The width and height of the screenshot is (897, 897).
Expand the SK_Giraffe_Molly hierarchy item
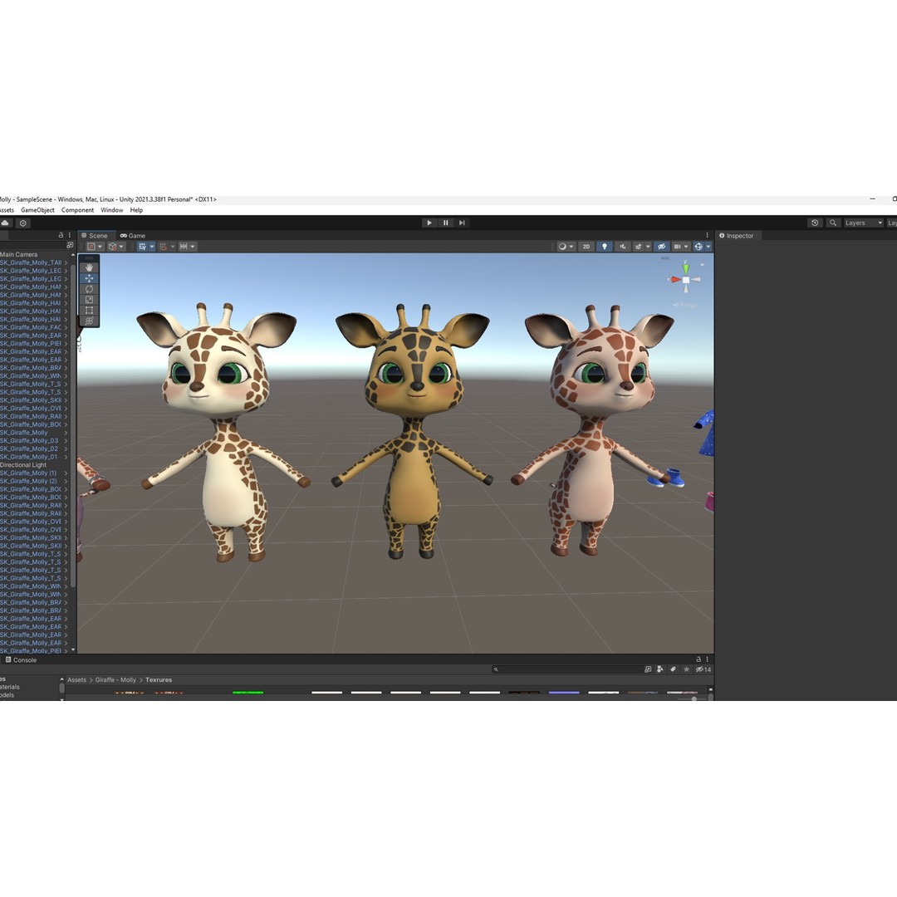pyautogui.click(x=66, y=433)
